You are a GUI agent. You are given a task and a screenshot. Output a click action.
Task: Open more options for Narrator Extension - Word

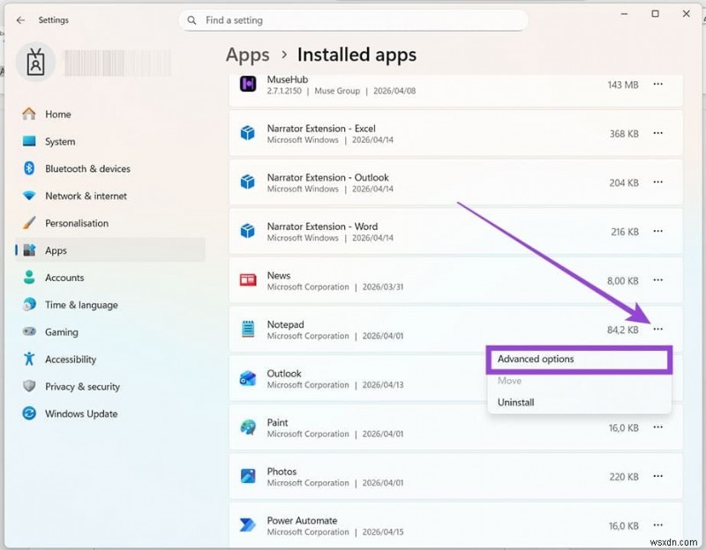point(657,231)
